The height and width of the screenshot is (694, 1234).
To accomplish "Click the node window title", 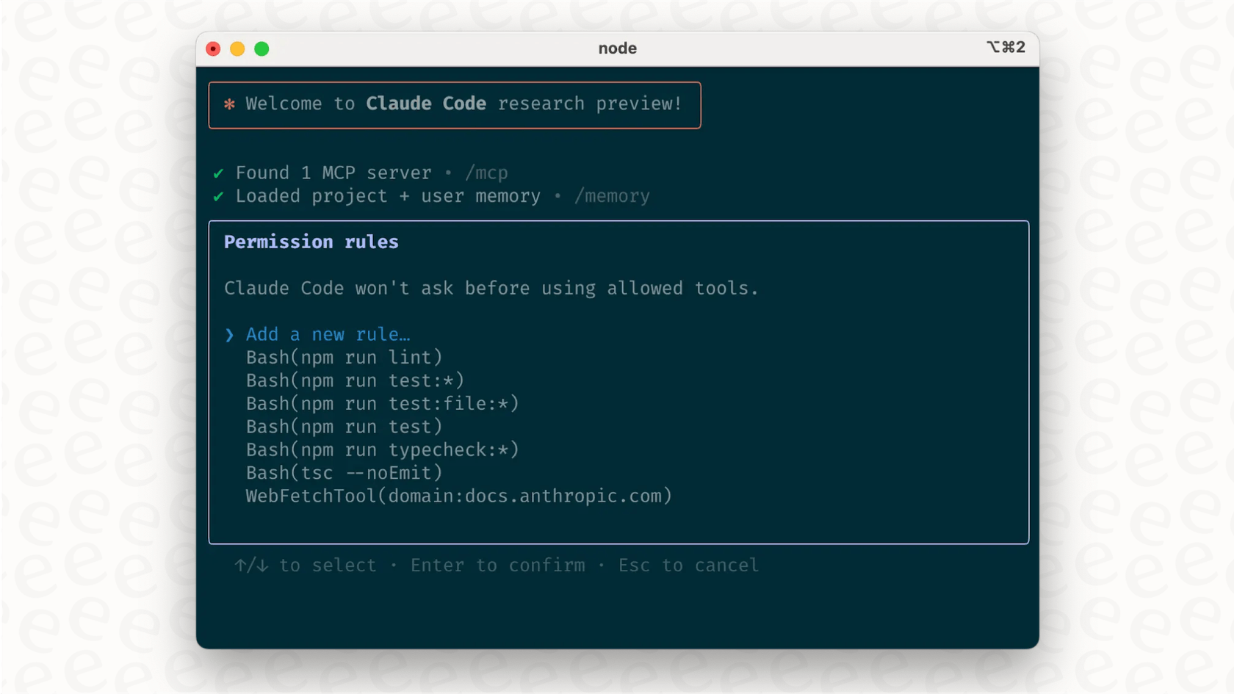I will (617, 48).
